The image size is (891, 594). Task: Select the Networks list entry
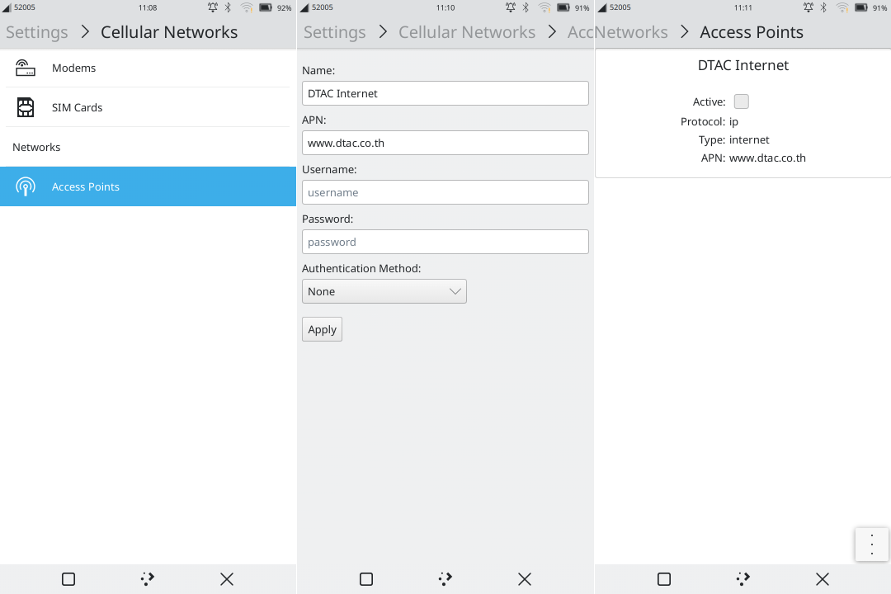[x=148, y=147]
